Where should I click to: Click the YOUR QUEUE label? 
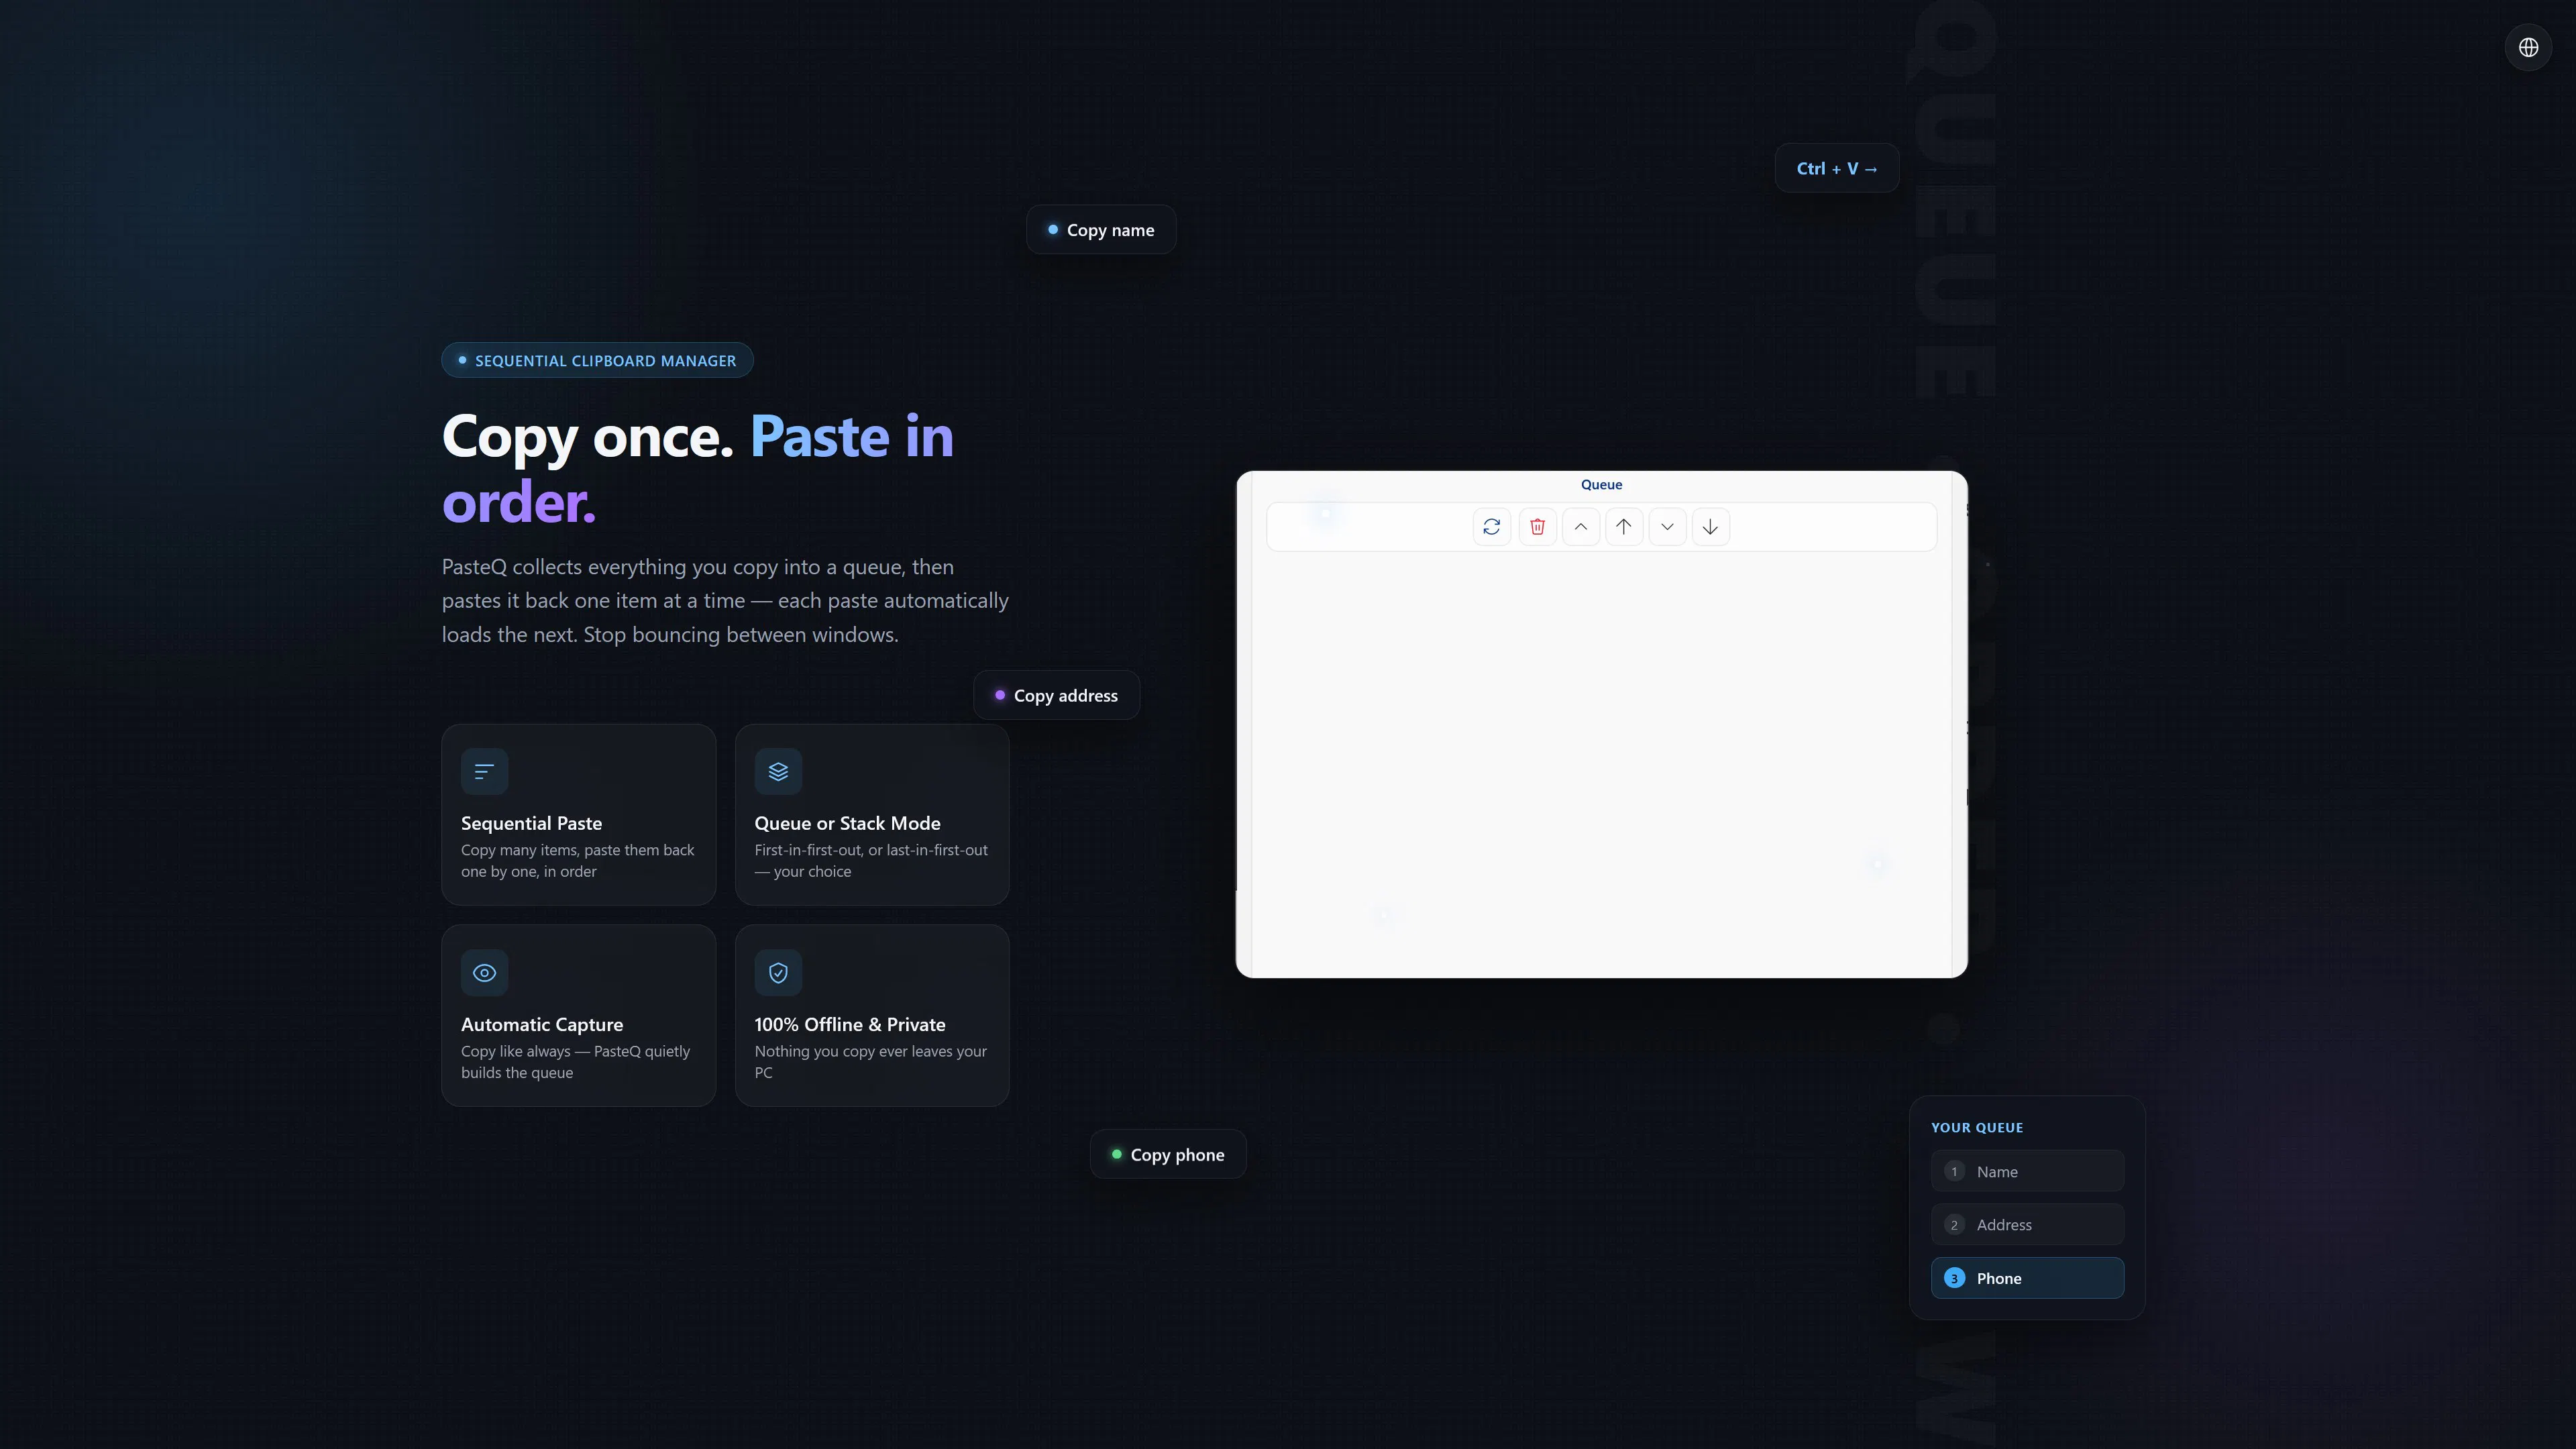click(1977, 1127)
